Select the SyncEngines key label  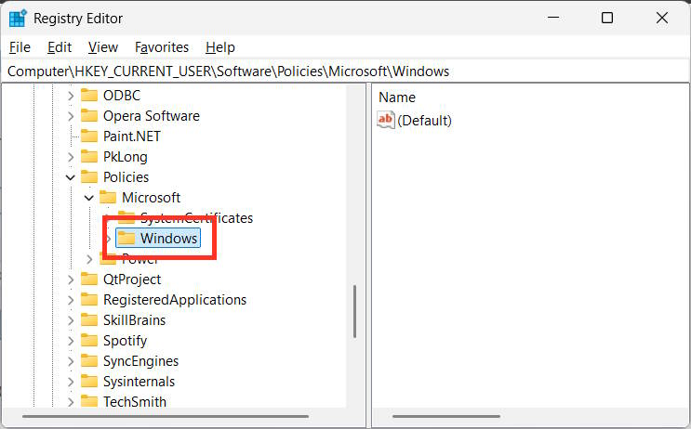(140, 361)
